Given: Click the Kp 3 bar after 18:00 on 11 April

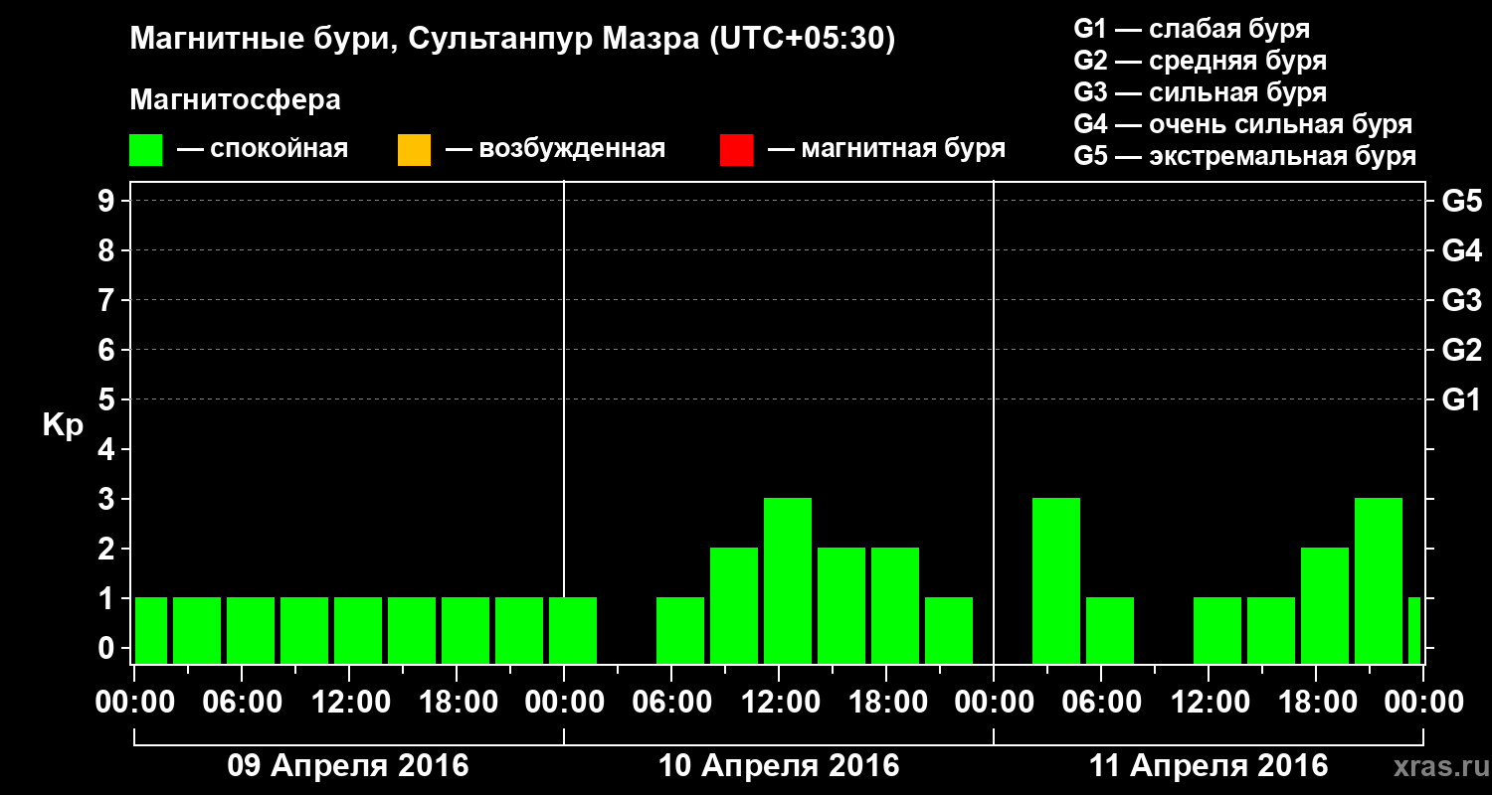Looking at the screenshot, I should click(1379, 580).
